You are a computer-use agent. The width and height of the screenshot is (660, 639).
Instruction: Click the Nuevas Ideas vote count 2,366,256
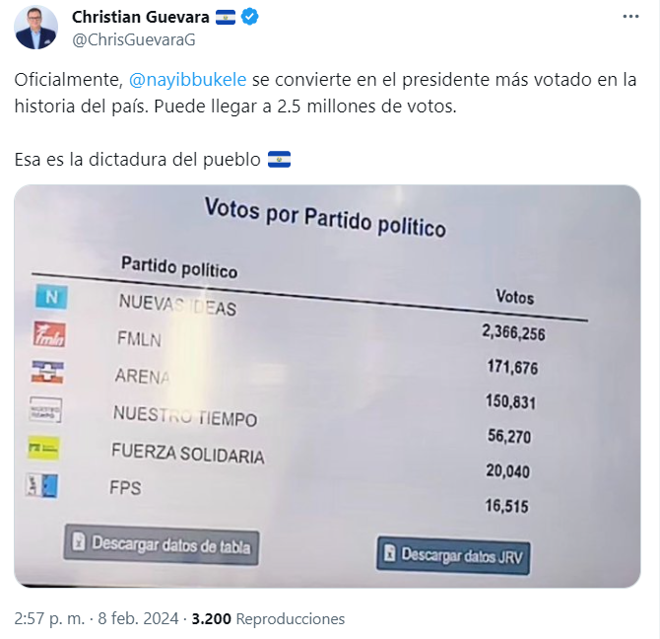point(513,332)
